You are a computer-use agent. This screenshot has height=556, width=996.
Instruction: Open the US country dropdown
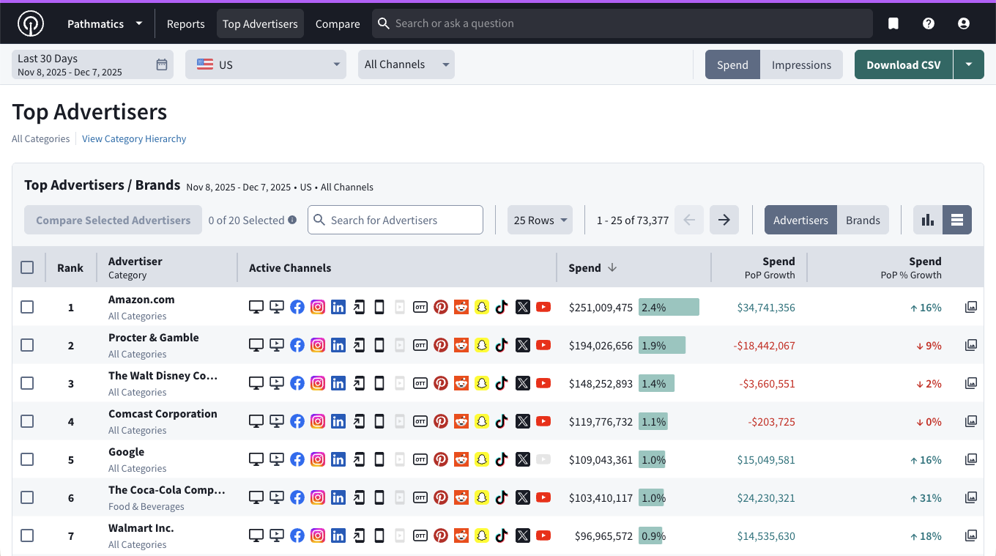click(x=266, y=64)
